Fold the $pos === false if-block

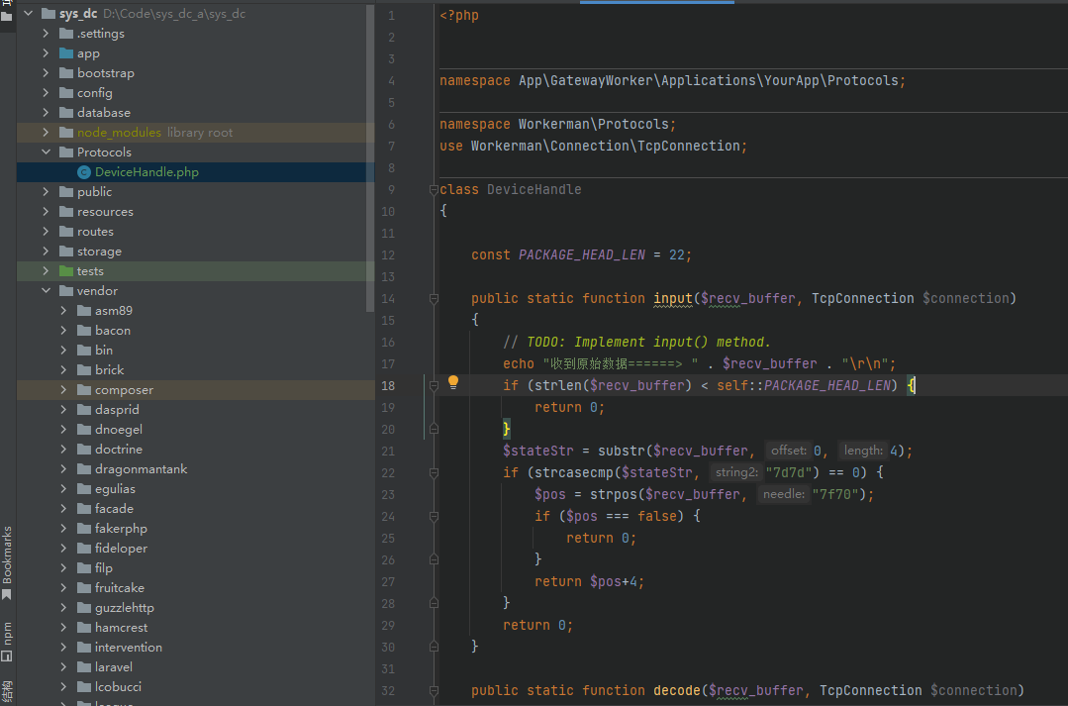click(x=434, y=516)
